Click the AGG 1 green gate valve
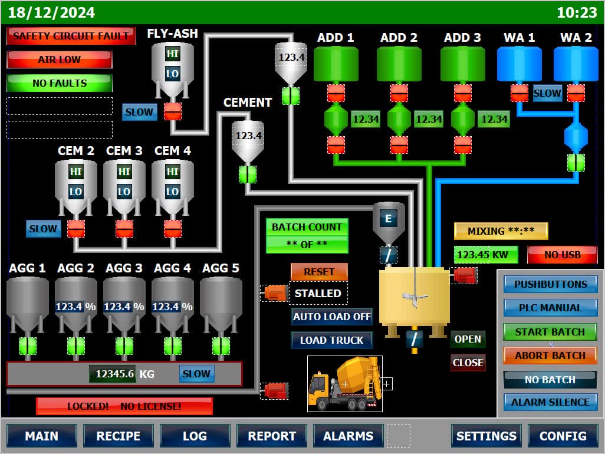 pos(28,346)
